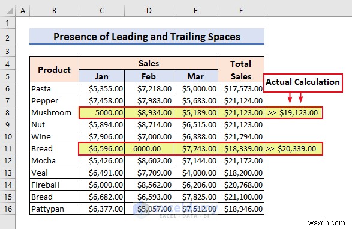Screen dimensions: 352x229
Task: Click Veal's total $18,200.00
Action: (241, 173)
